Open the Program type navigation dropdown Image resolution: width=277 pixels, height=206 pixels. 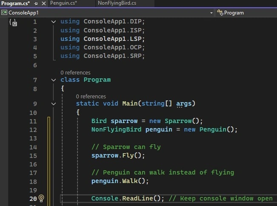[x=246, y=13]
